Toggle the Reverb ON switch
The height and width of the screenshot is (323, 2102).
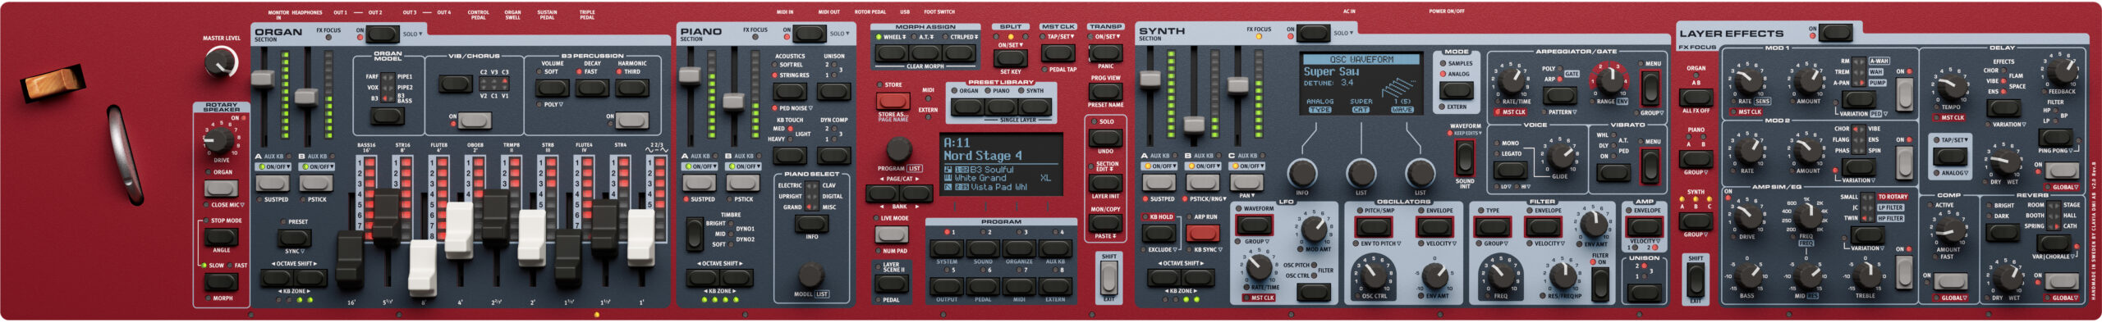pos(2062,280)
